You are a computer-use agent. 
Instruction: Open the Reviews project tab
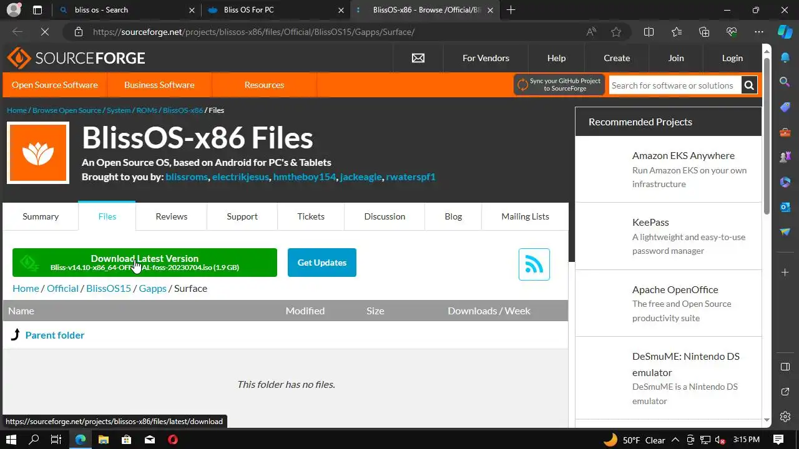172,216
